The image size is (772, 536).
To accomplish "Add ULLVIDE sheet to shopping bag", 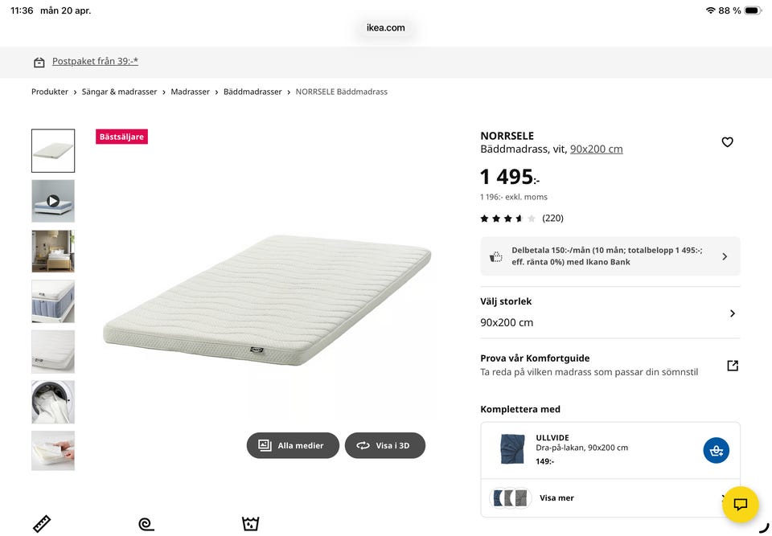I will (x=716, y=451).
